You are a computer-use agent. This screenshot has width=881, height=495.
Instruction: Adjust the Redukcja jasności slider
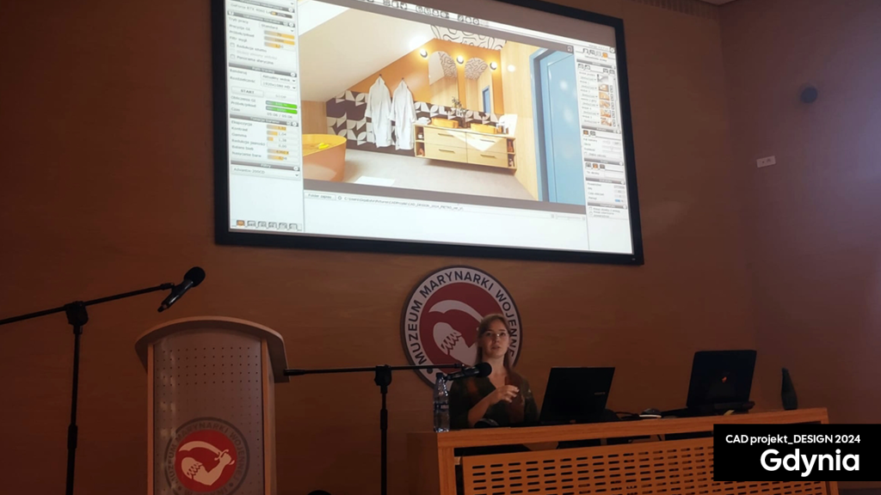point(282,146)
